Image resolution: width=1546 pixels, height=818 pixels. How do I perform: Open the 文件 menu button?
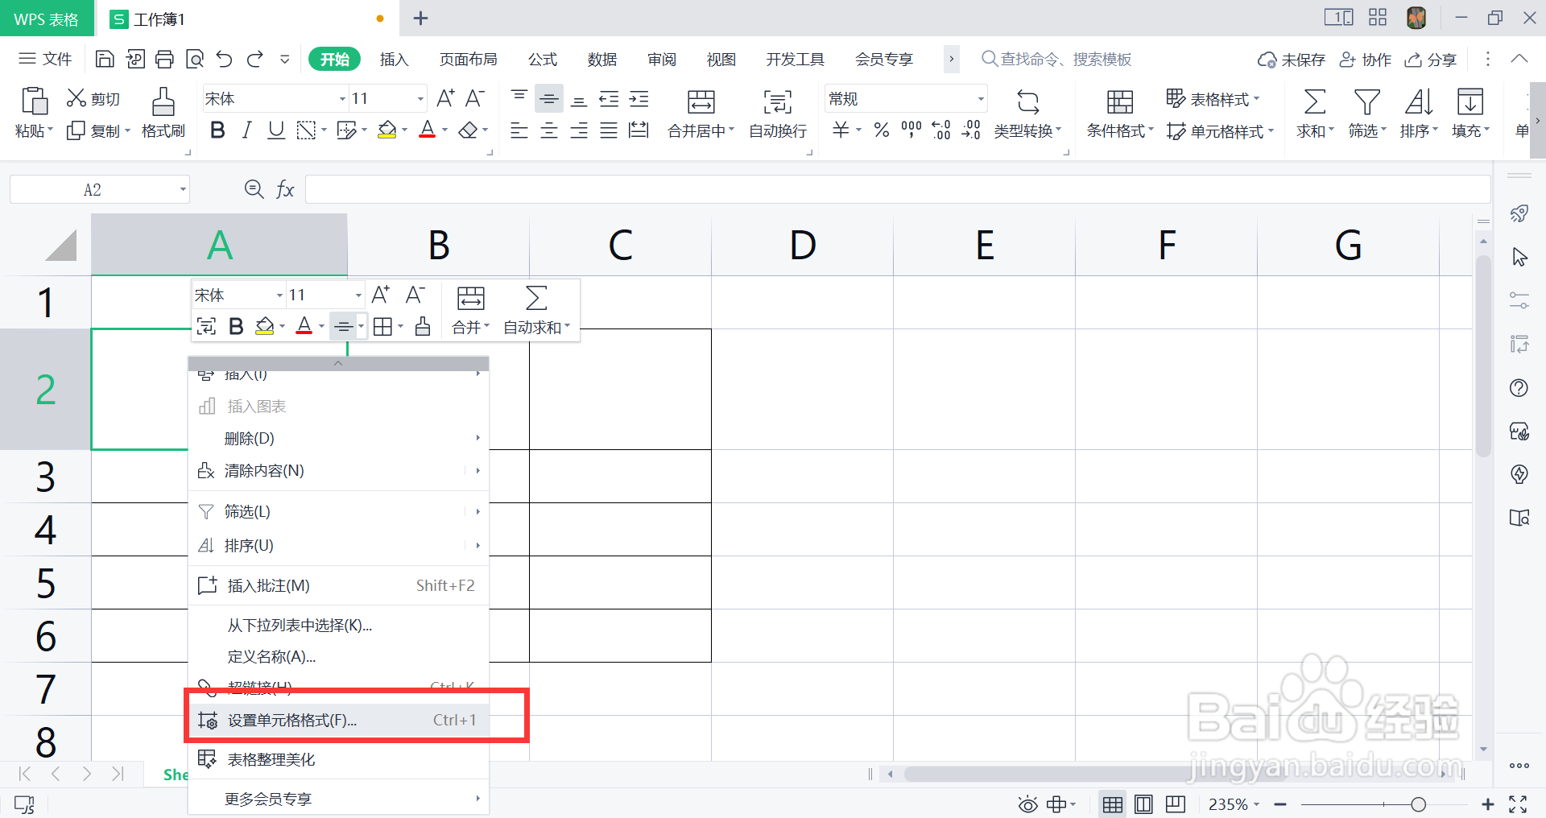pyautogui.click(x=45, y=59)
